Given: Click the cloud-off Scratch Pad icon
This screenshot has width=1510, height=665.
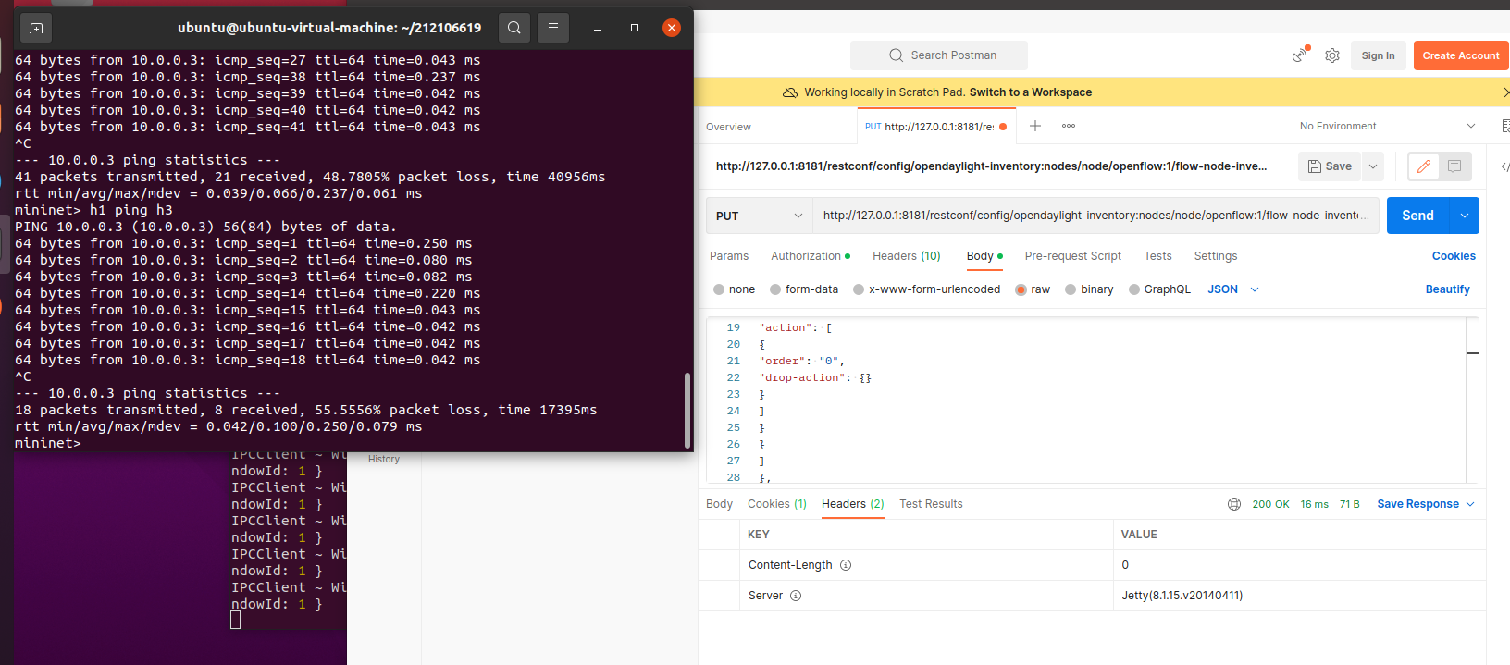Looking at the screenshot, I should (x=790, y=92).
